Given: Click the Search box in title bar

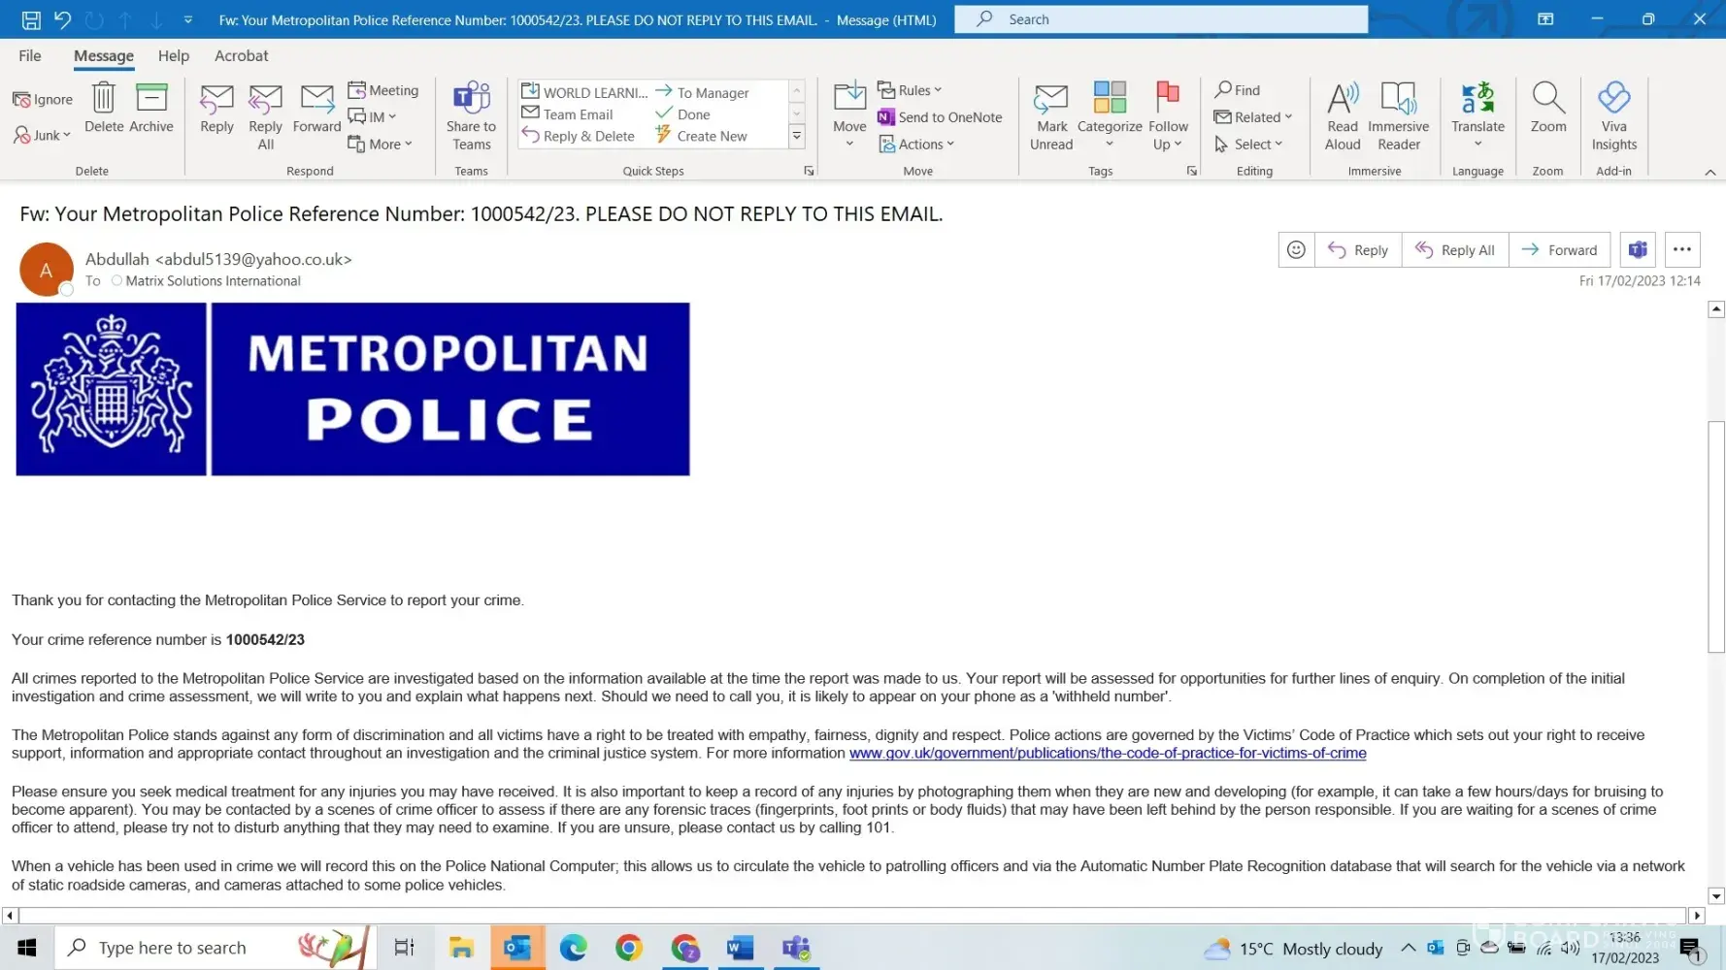Looking at the screenshot, I should (1161, 19).
